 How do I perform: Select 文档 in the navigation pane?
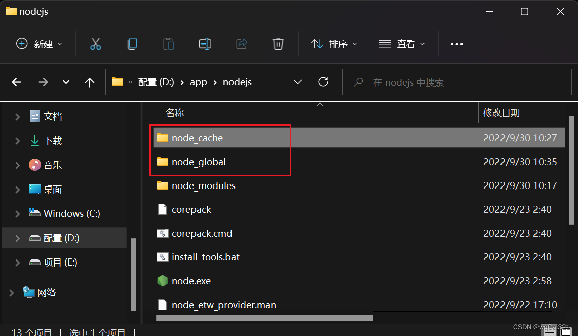pyautogui.click(x=53, y=116)
